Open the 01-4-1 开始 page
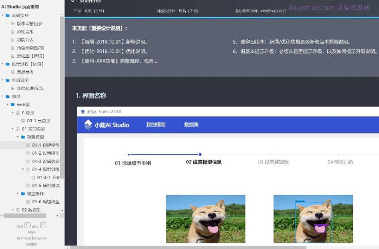This screenshot has width=379, height=249. 48,178
